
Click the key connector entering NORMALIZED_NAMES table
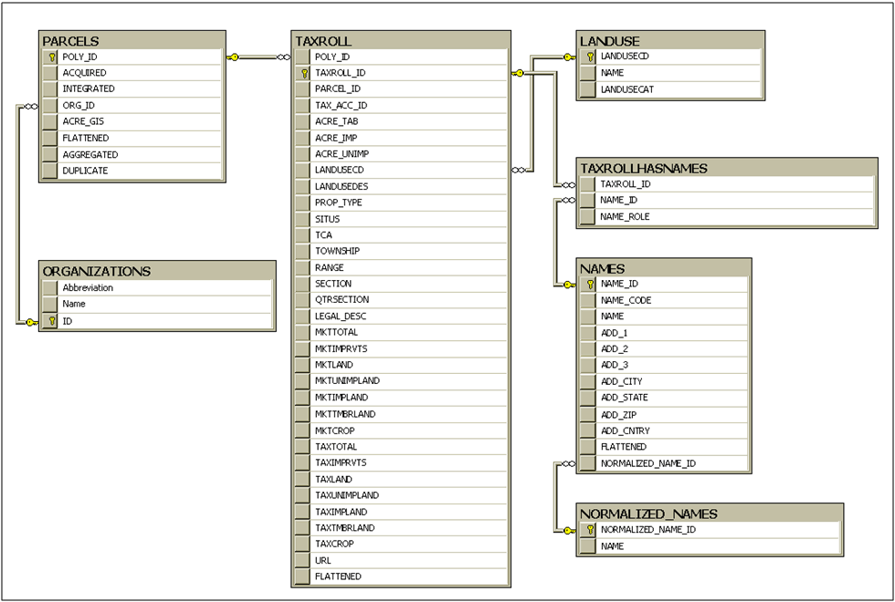pos(569,531)
